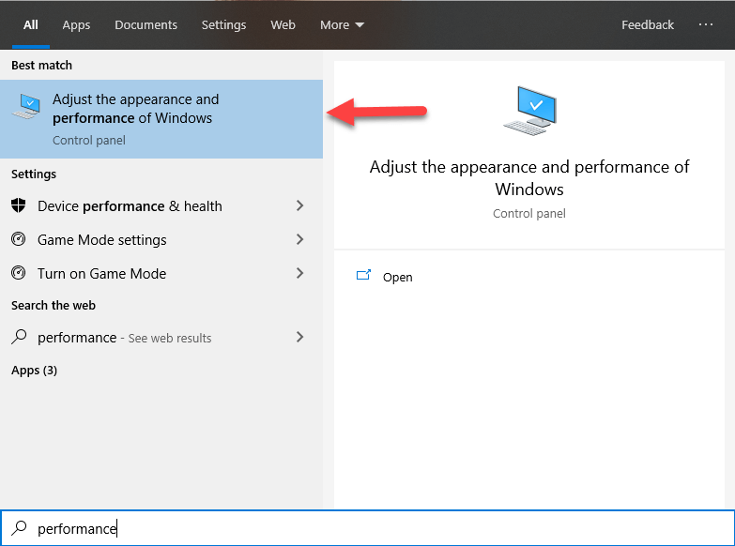Screen dimensions: 735x546
Task: Open performance web results
Action: (x=161, y=337)
